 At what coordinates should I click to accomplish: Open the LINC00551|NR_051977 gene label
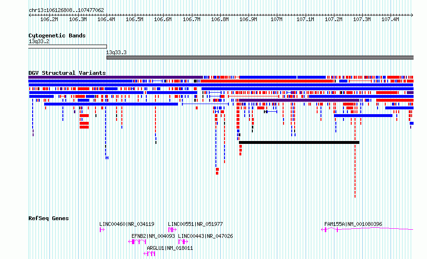click(x=195, y=224)
